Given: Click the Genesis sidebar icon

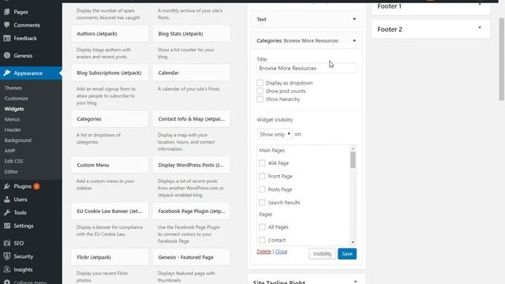Looking at the screenshot, I should pyautogui.click(x=7, y=55).
